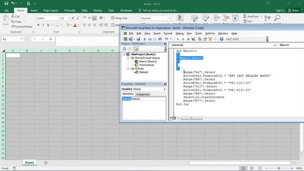304x171 pixels.
Task: Select Module1 in the project tree
Action: (143, 72)
